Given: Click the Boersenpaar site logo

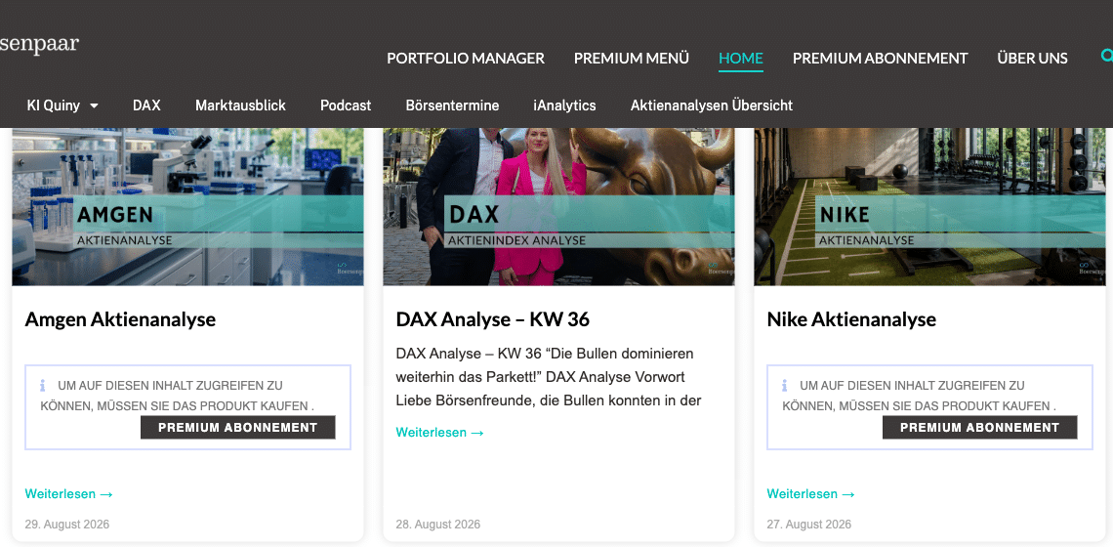Looking at the screenshot, I should [x=39, y=46].
